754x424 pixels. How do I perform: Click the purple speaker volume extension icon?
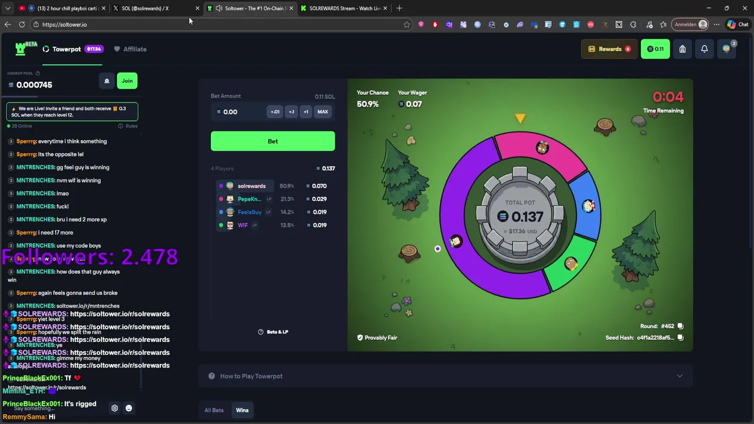tap(449, 24)
